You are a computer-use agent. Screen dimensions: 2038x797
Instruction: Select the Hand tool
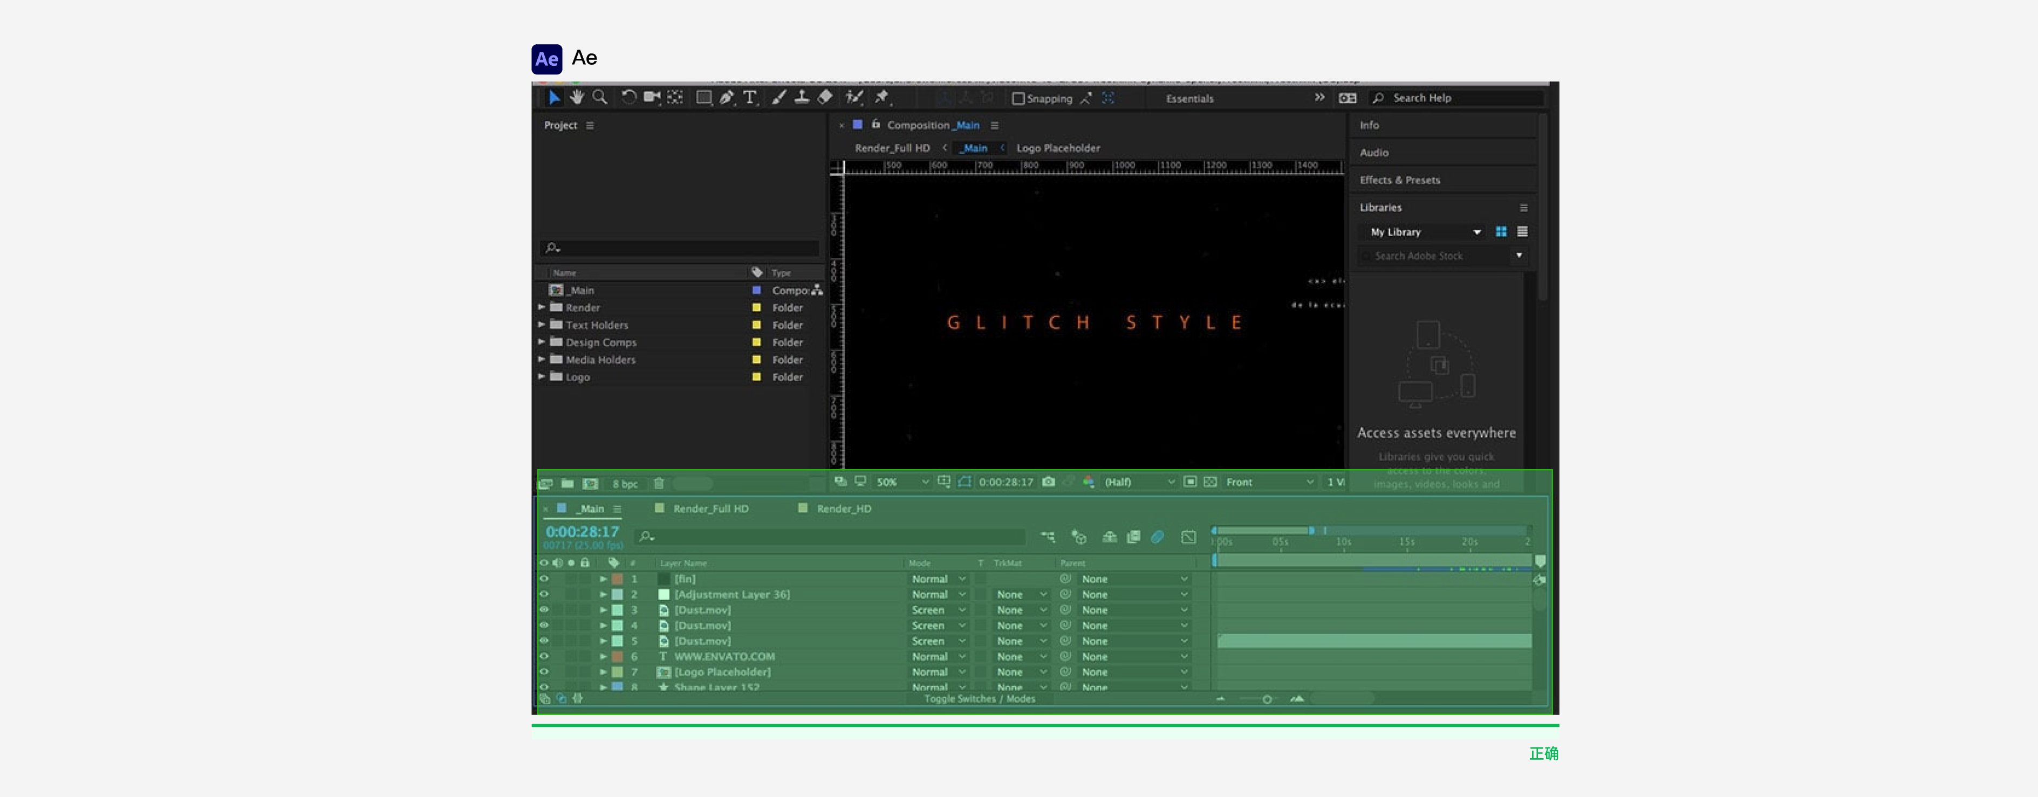pyautogui.click(x=577, y=97)
